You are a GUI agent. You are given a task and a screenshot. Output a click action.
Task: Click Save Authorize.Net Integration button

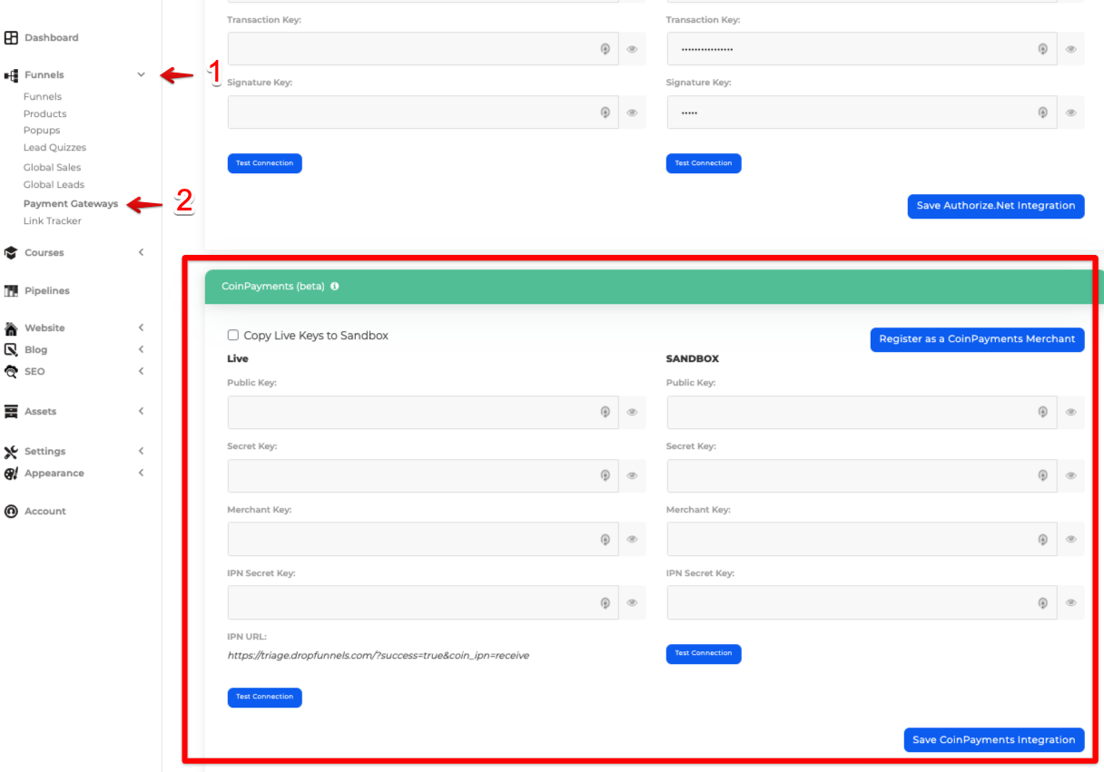click(995, 206)
